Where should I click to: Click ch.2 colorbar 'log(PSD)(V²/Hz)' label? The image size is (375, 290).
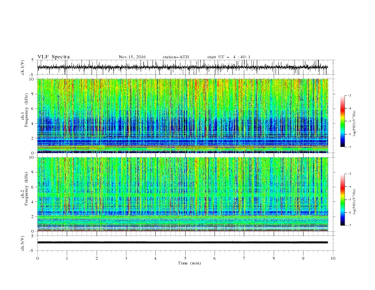click(x=354, y=202)
